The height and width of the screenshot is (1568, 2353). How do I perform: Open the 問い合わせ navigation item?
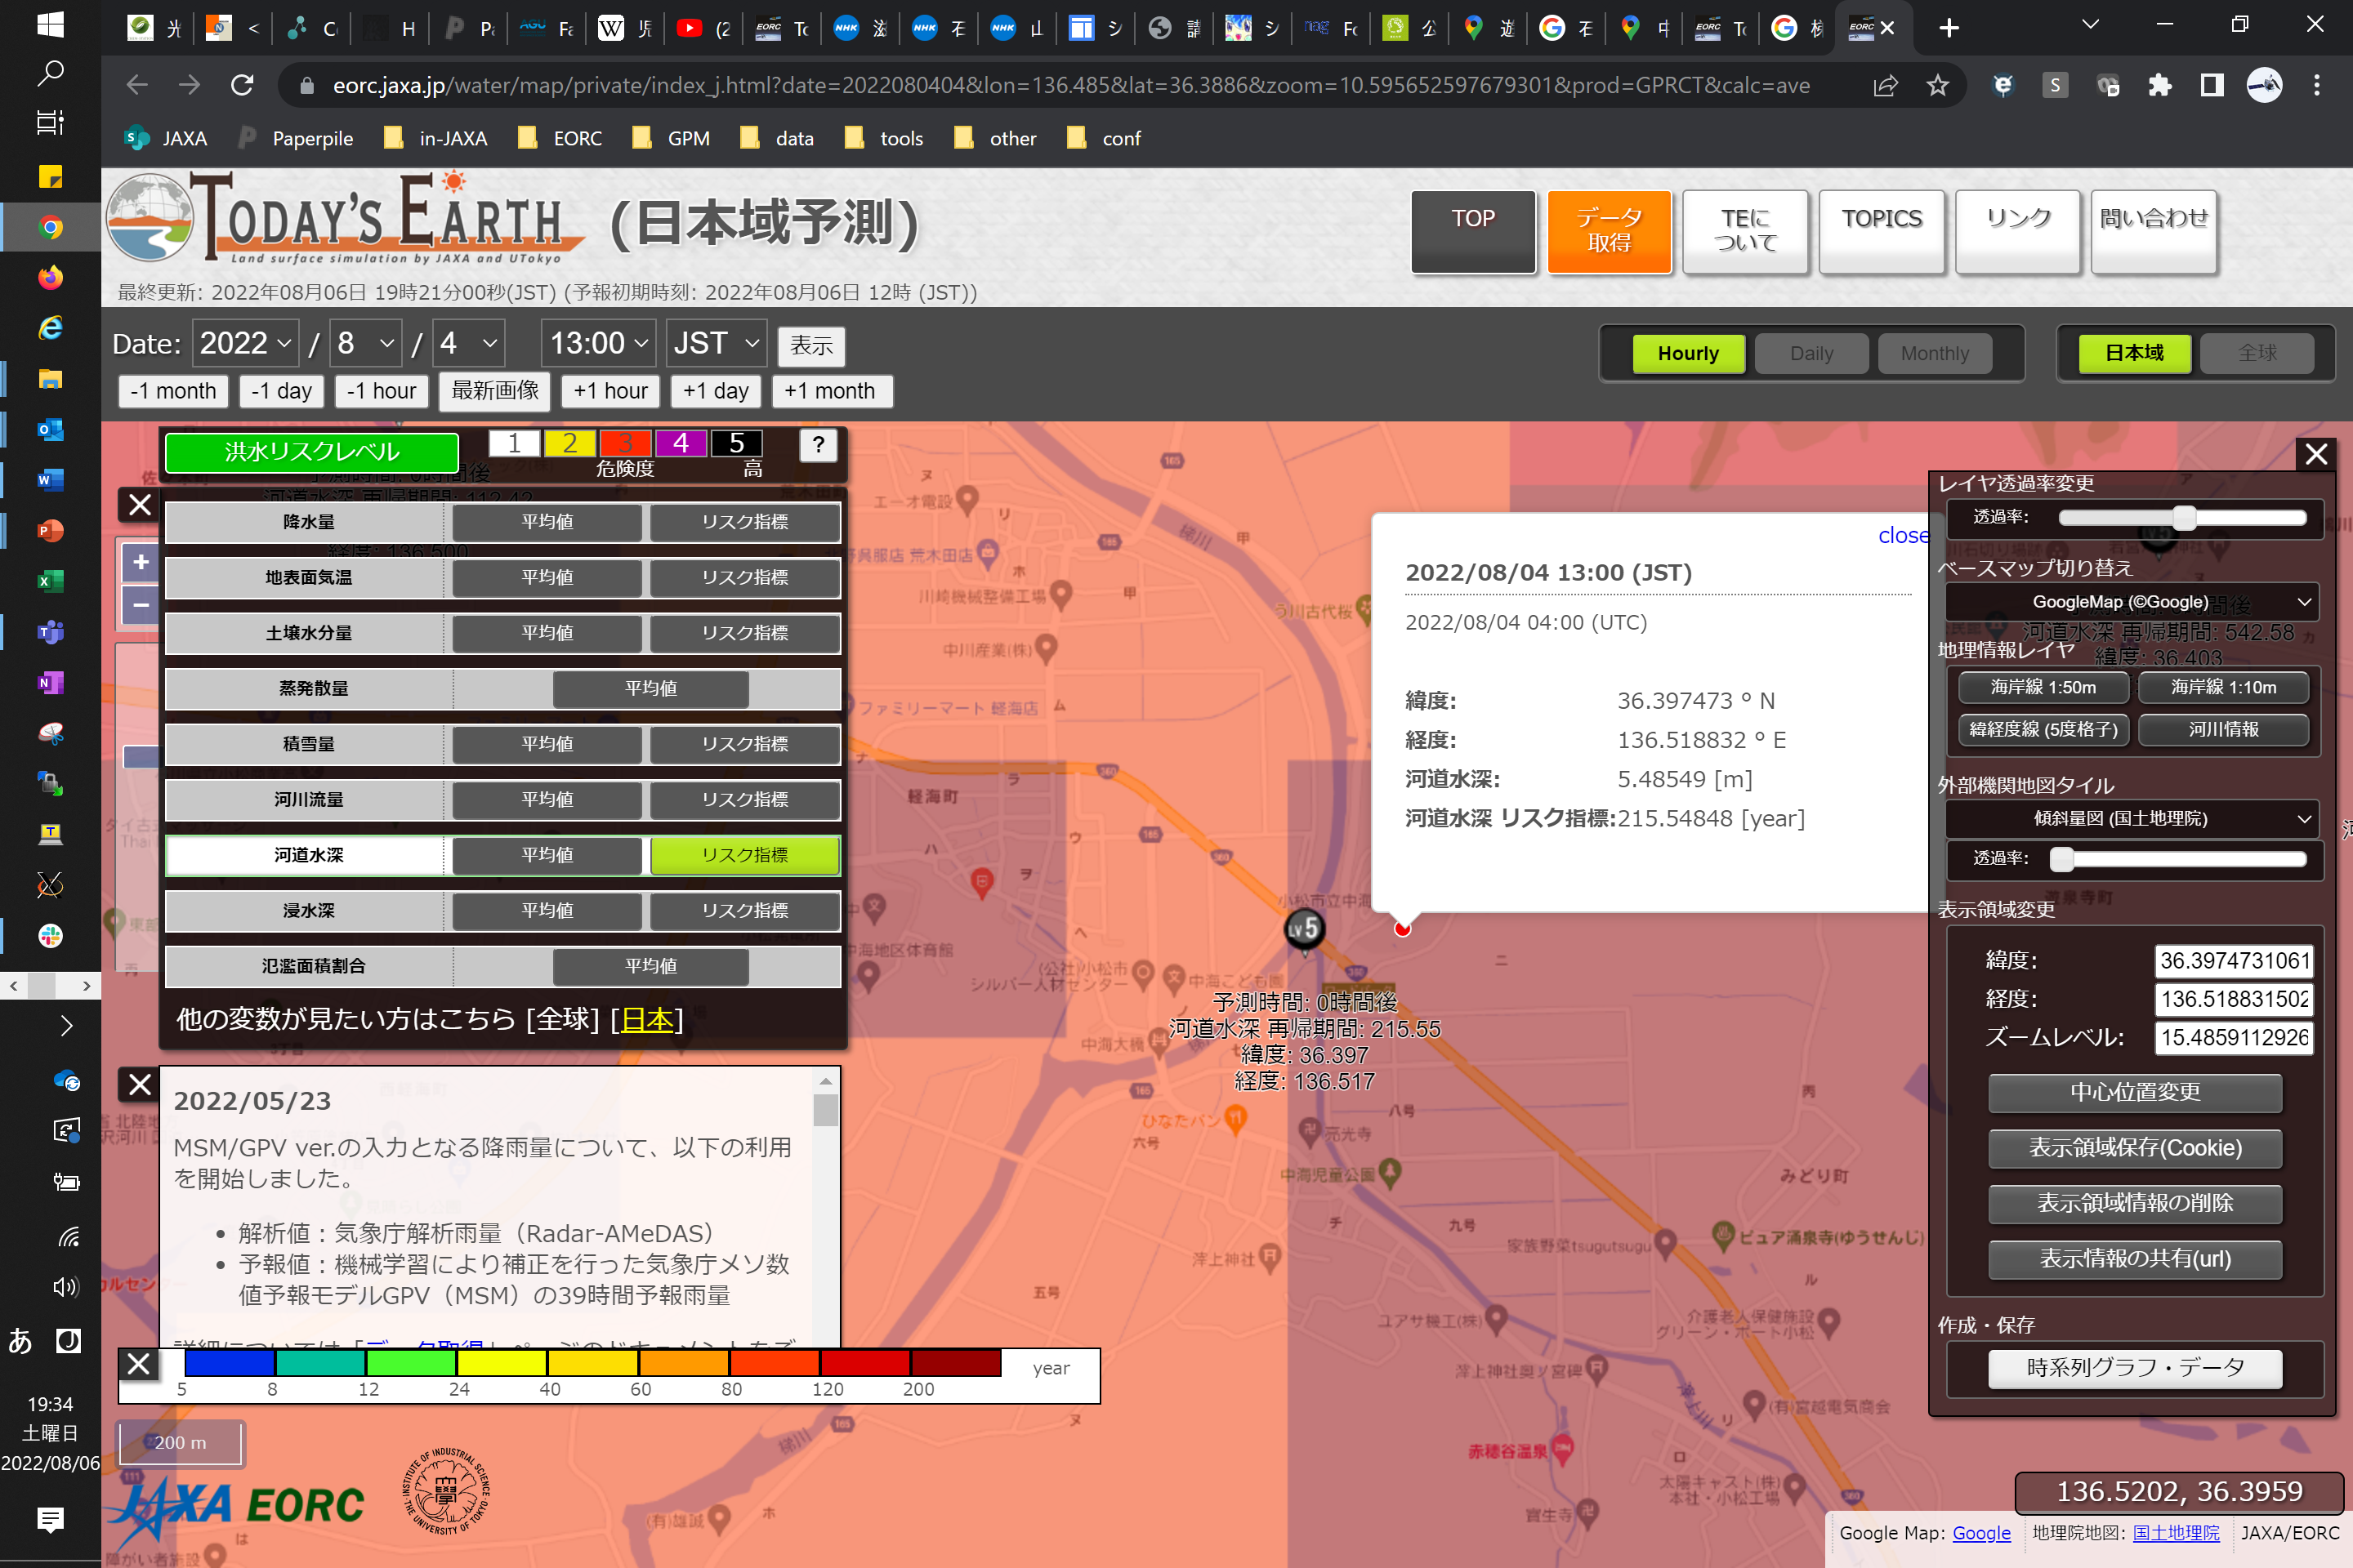coord(2153,231)
